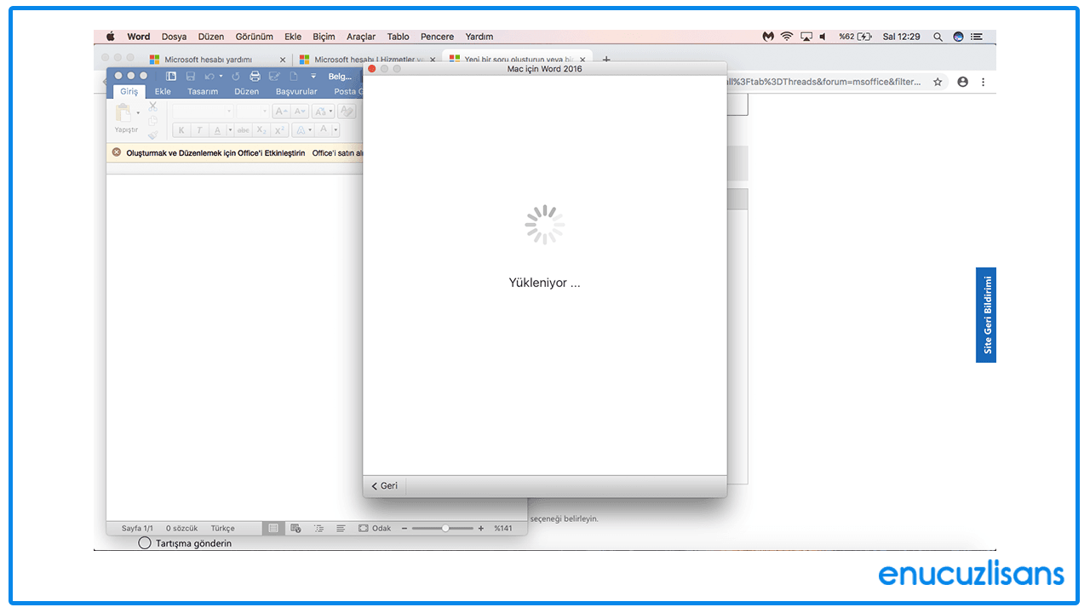Click the Yapıştır paste clipboard icon
1090x613 pixels.
coord(123,112)
